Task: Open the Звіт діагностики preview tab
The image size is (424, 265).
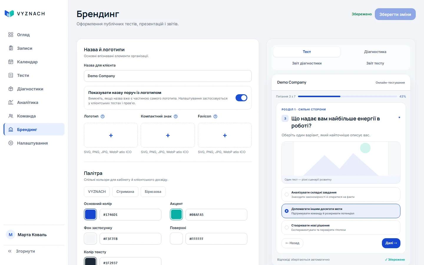Action: [307, 63]
